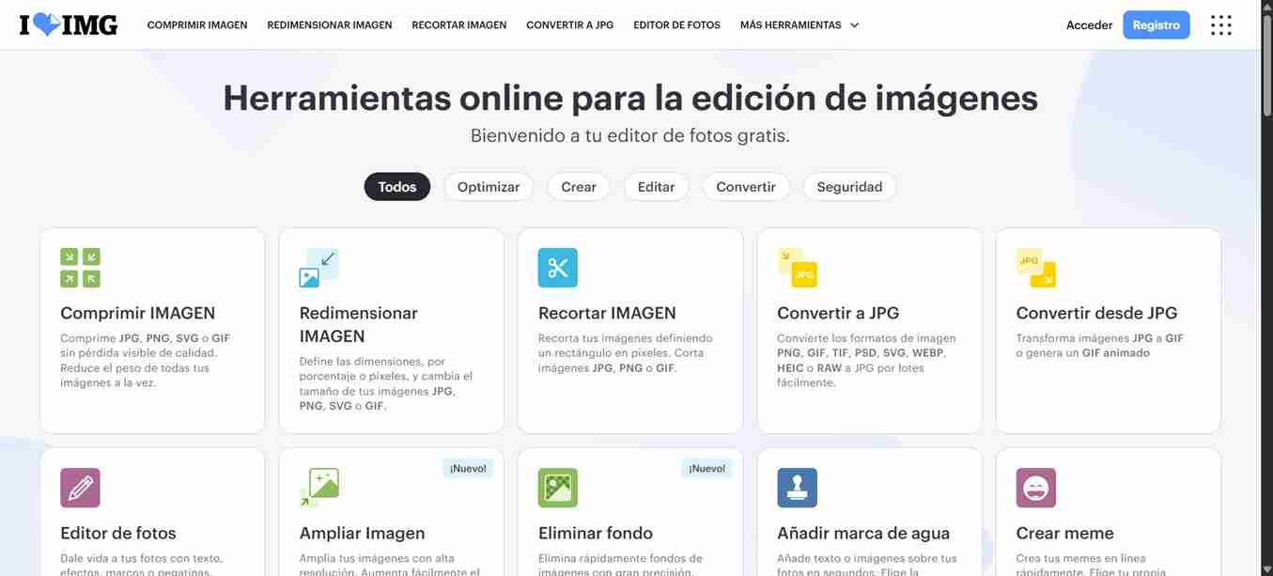
Task: Open REDIMENSIONAR IMAGEN in the top menu
Action: coord(330,25)
